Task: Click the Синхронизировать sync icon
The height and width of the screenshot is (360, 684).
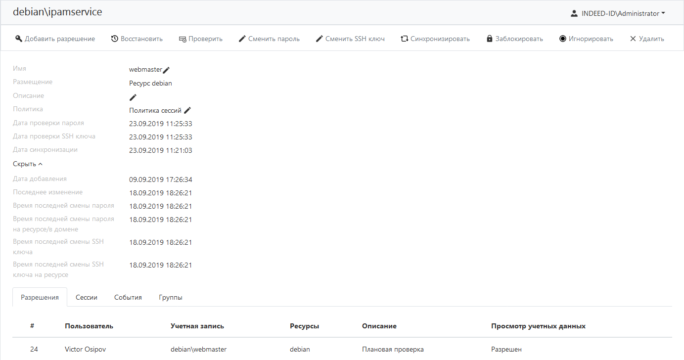Action: (x=404, y=39)
